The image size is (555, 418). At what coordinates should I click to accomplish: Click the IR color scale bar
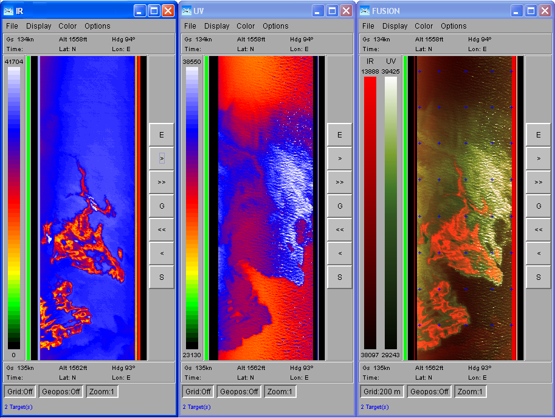(14, 208)
